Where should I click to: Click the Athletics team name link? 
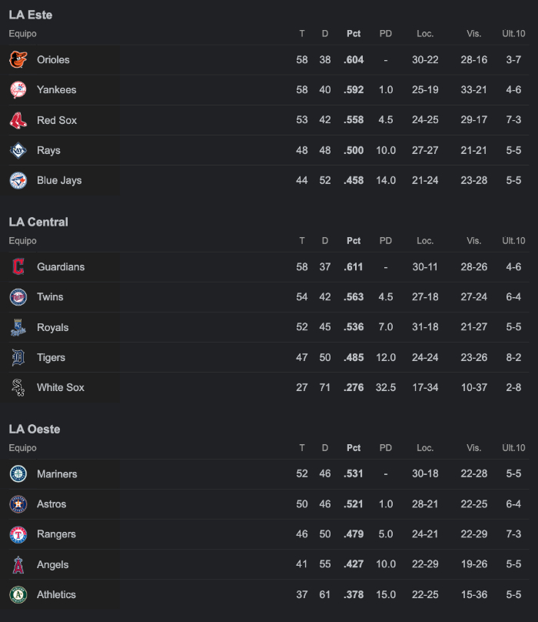tap(56, 594)
